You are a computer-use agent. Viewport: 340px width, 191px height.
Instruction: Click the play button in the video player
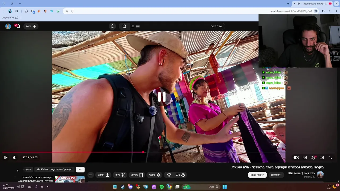(x=6, y=158)
